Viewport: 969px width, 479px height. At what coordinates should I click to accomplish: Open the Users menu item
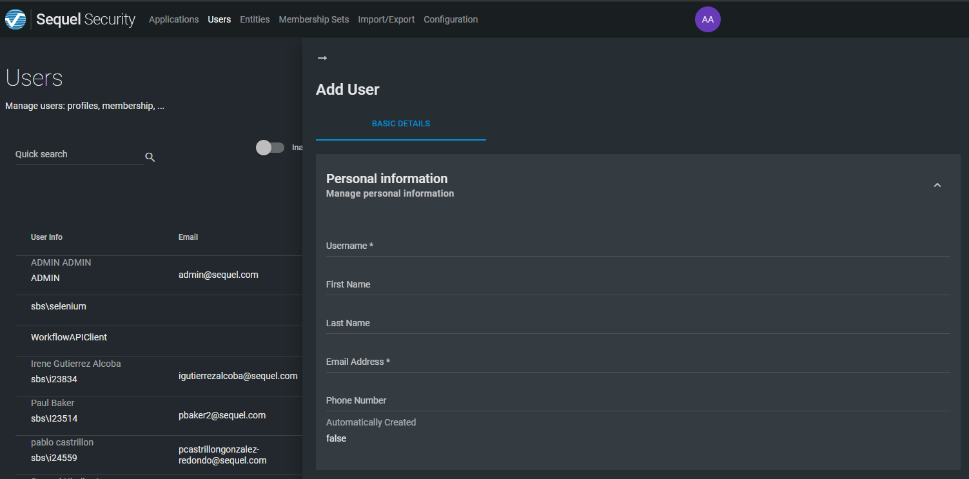[219, 19]
